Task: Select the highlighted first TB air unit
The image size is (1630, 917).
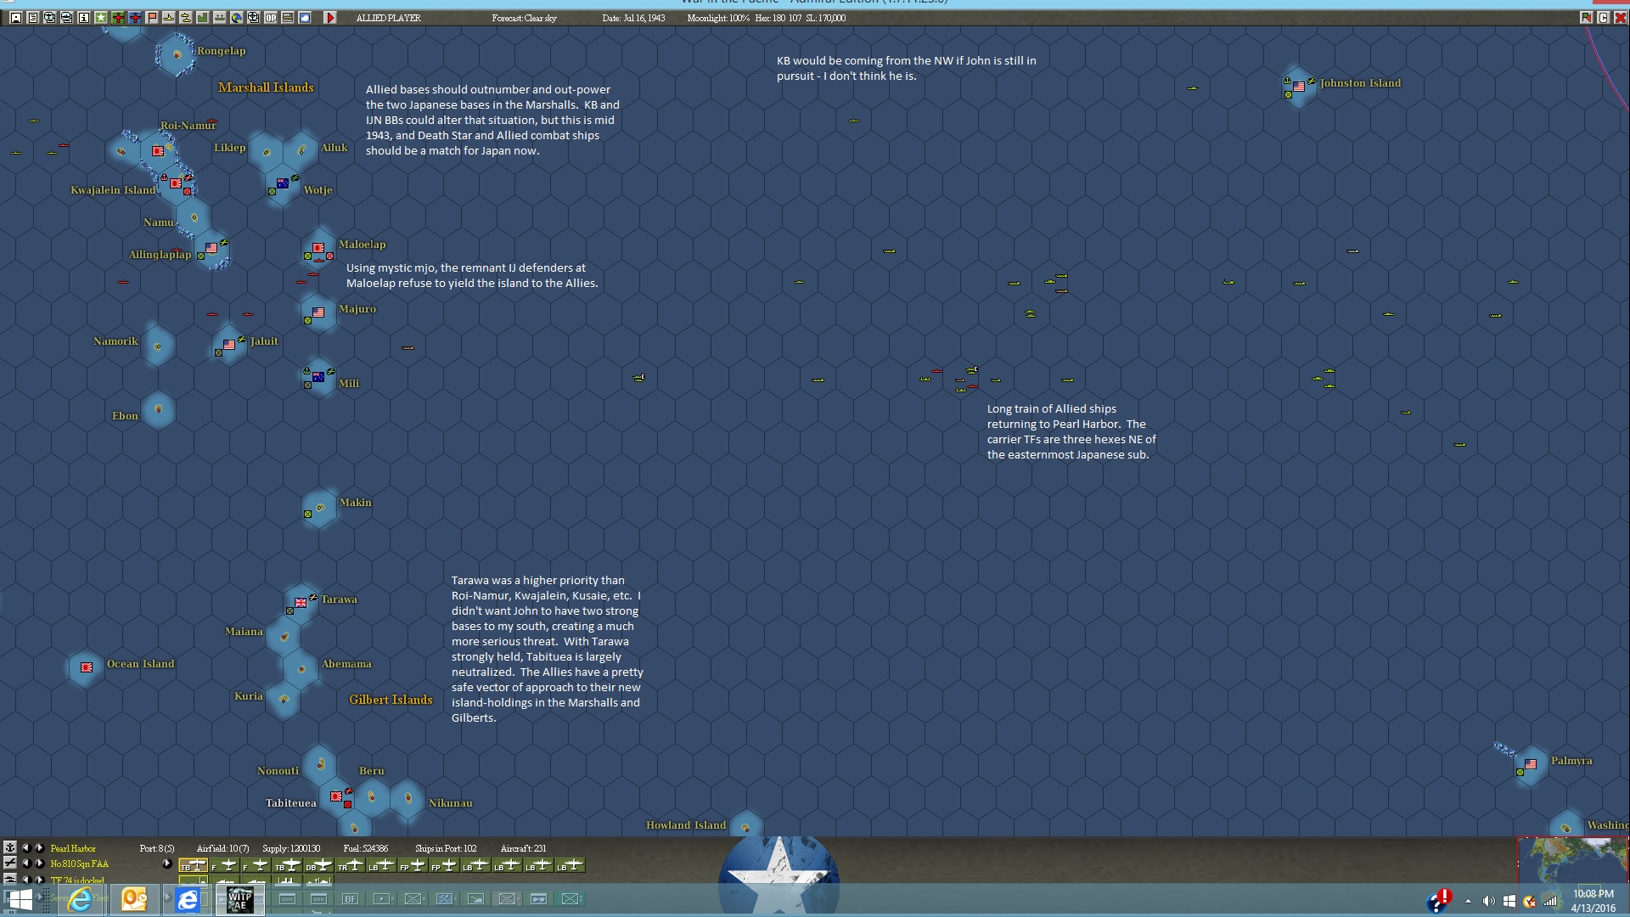Action: 194,865
